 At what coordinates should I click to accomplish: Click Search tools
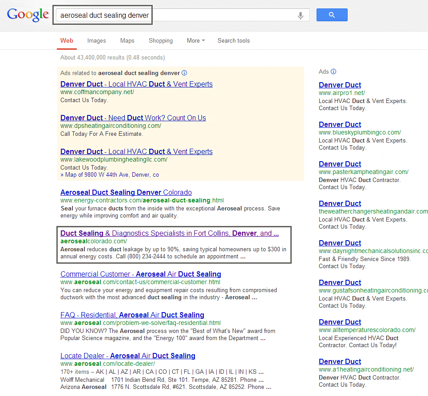coord(234,40)
